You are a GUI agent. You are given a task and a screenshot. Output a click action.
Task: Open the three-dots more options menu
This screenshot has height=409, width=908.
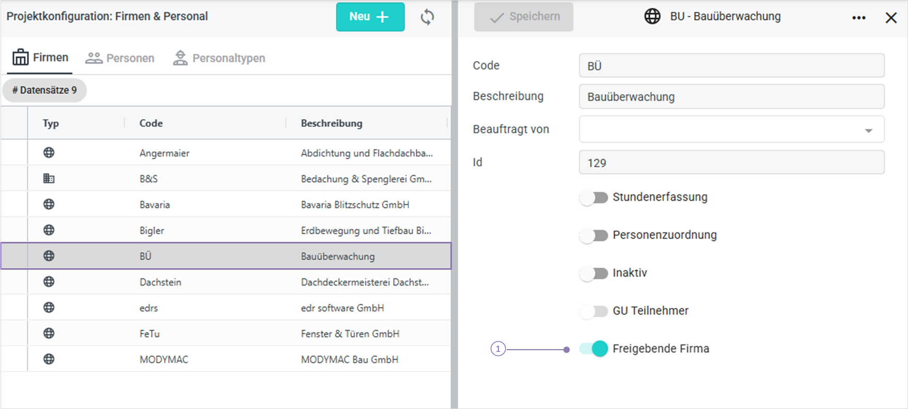[x=858, y=18]
